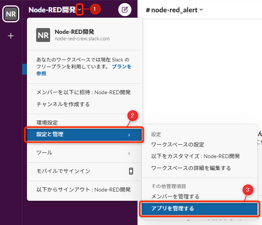Click the NR logo in menu header
The height and width of the screenshot is (225, 262).
(43, 35)
